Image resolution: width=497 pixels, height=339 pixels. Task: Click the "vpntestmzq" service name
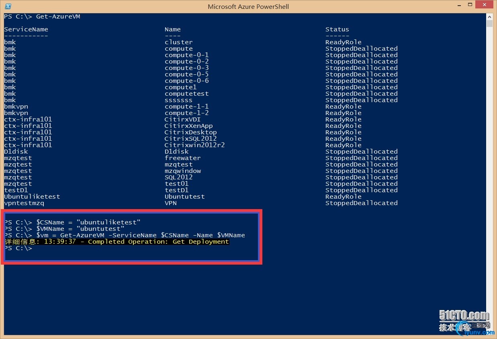24,203
